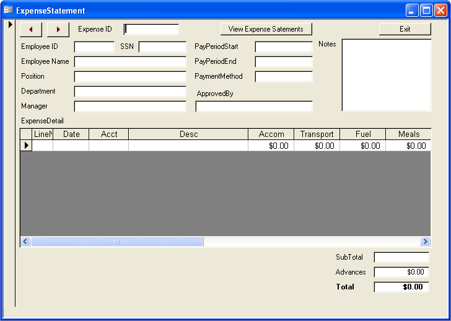The image size is (451, 321).
Task: Click the Advances amount field
Action: click(x=401, y=272)
